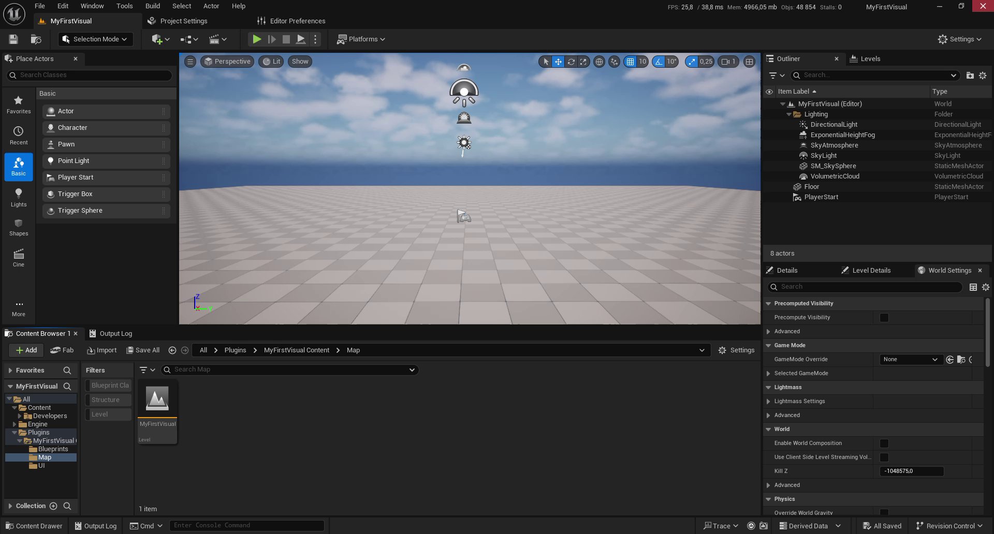Click the Kill Z value field

pos(912,471)
